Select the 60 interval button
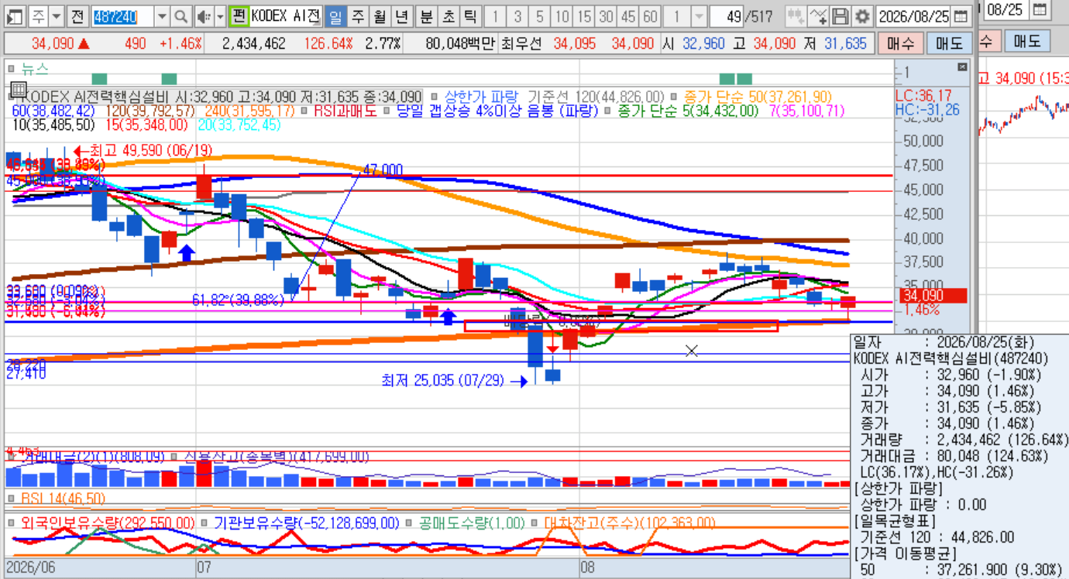Viewport: 1069px width, 579px height. 651,16
